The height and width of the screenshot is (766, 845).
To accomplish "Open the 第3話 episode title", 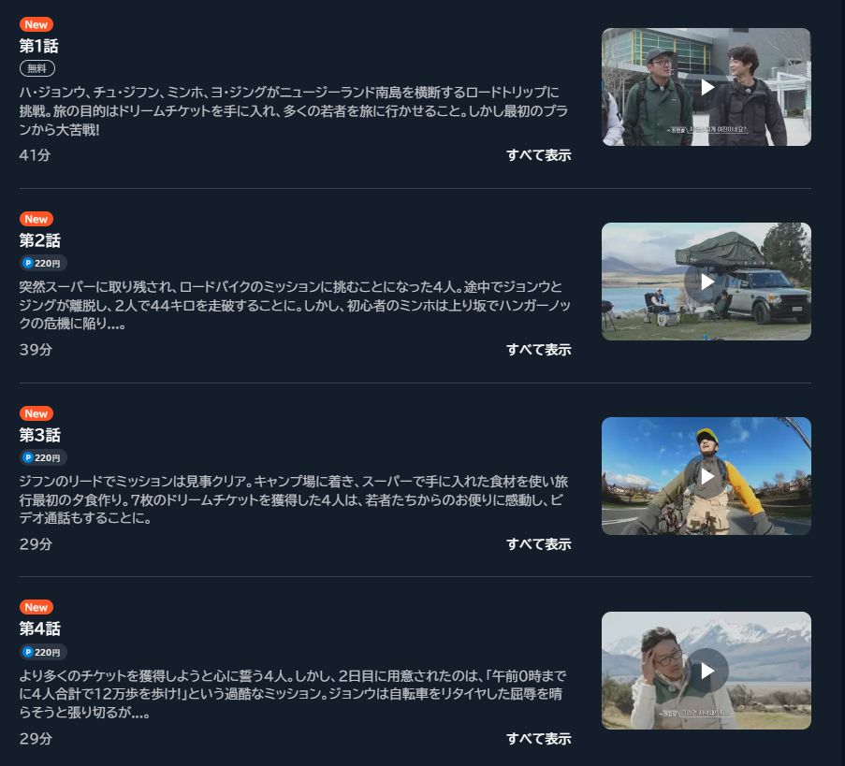I will tap(40, 435).
